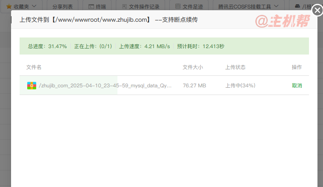Click the disk icon beside /(根目录
The width and height of the screenshot is (323, 187).
tap(297, 6)
